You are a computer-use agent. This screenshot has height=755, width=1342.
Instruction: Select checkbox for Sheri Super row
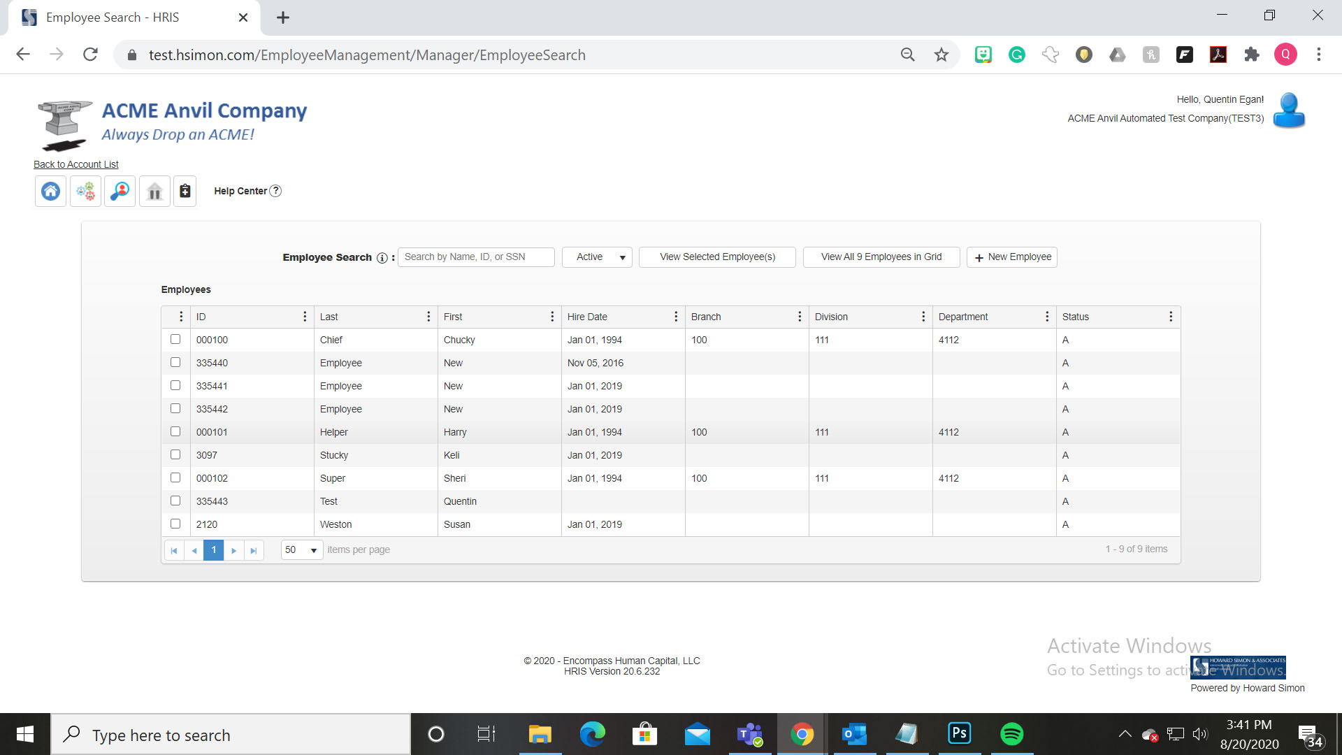click(175, 477)
